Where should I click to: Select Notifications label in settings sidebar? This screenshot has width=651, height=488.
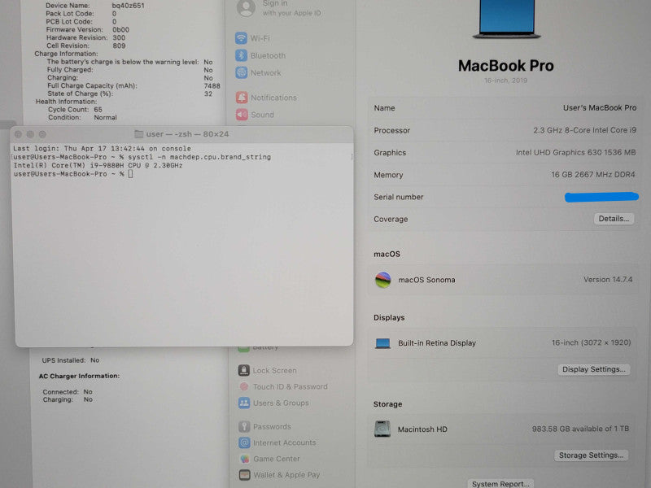273,98
